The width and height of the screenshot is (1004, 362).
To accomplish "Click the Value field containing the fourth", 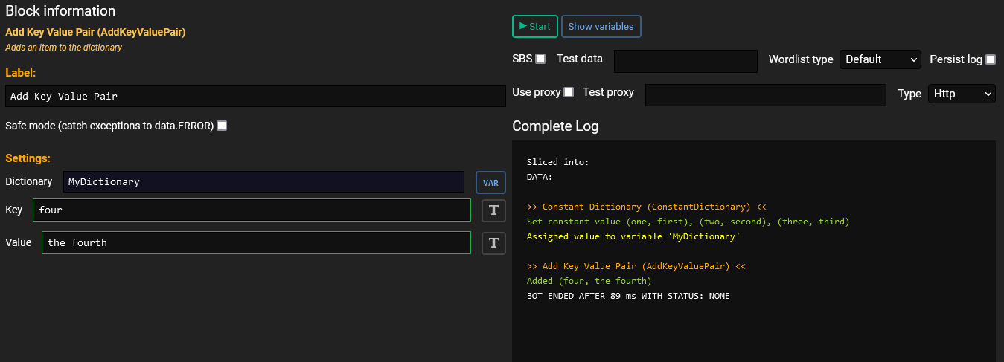I will tap(256, 243).
